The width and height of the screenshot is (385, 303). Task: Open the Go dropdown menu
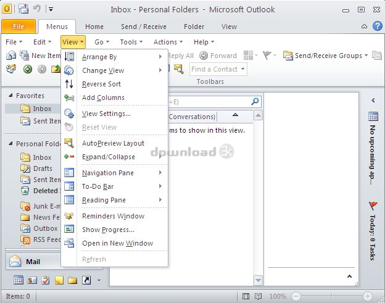pyautogui.click(x=102, y=42)
